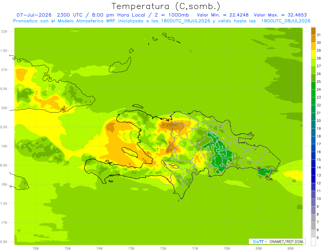Viewport: 326px width, 252px height.
Task: Click the title "Temperatura (C,somb.)"
Action: [x=166, y=6]
